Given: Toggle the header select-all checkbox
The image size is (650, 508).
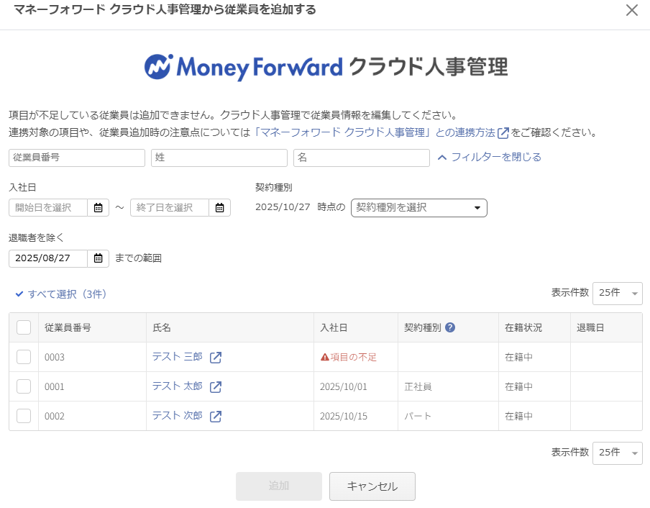Looking at the screenshot, I should tap(24, 327).
